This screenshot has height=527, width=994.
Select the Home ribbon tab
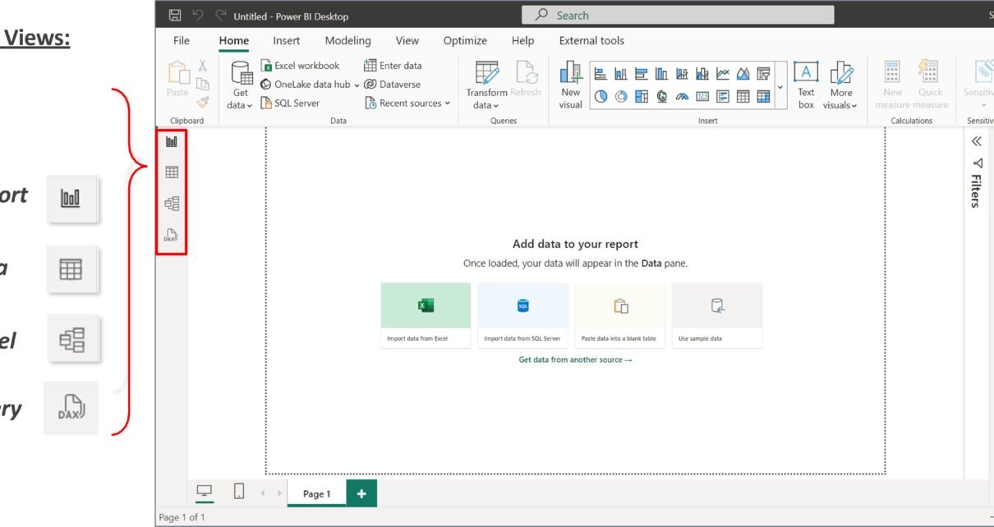pyautogui.click(x=234, y=40)
